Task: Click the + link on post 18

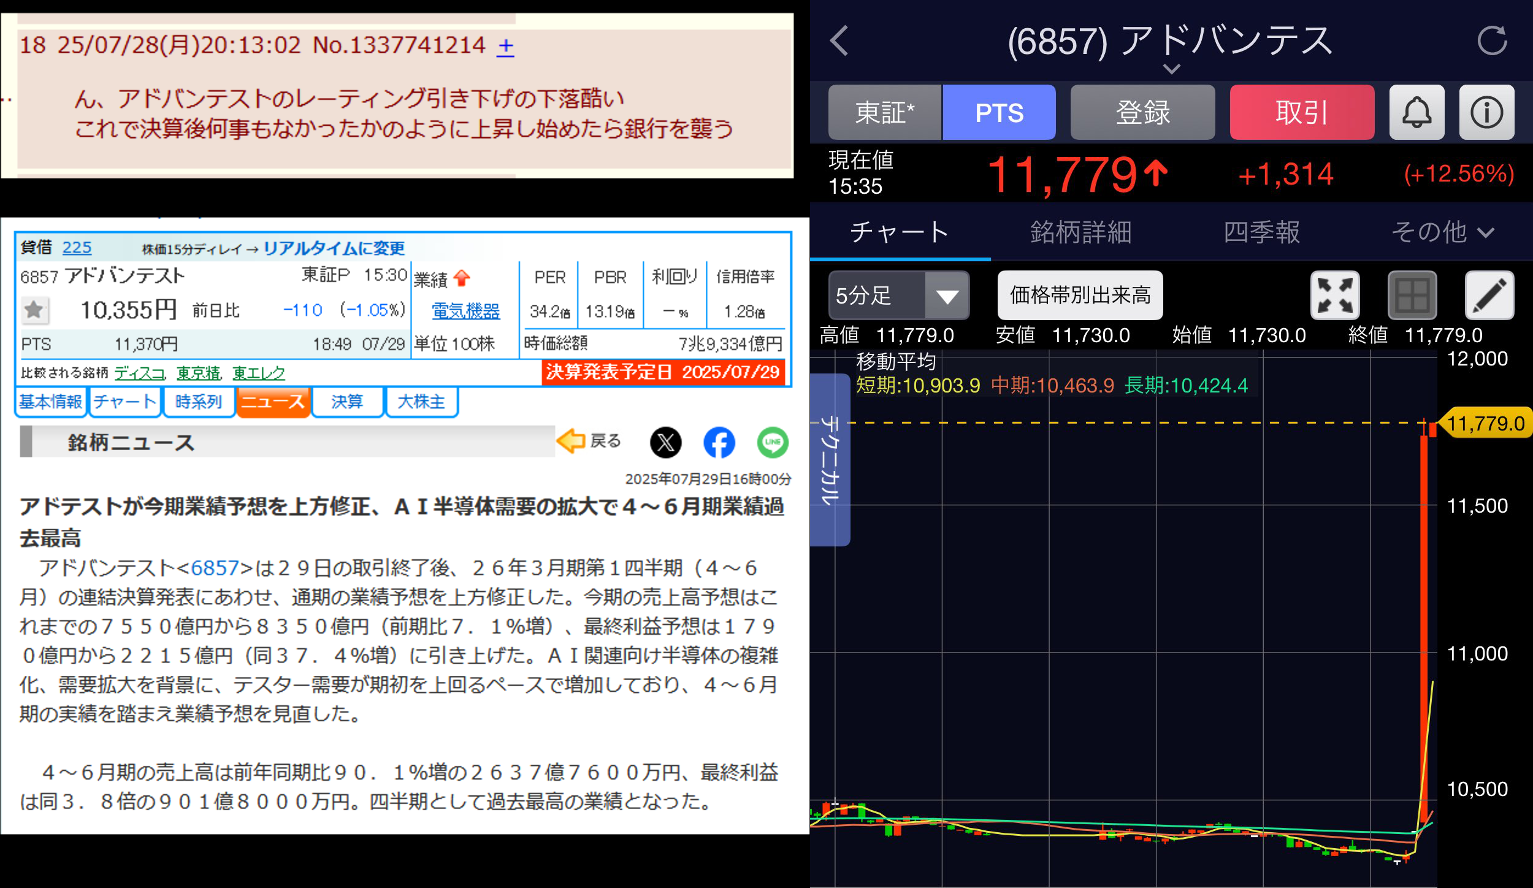Action: [505, 45]
